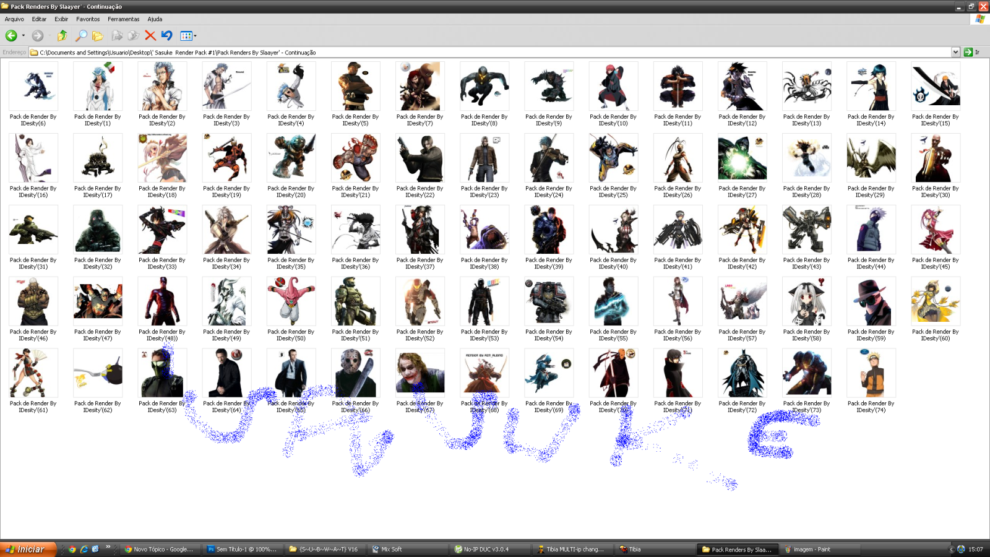990x557 pixels.
Task: Select thumbnail Pack de Render By IDesity'(5)
Action: pyautogui.click(x=356, y=86)
